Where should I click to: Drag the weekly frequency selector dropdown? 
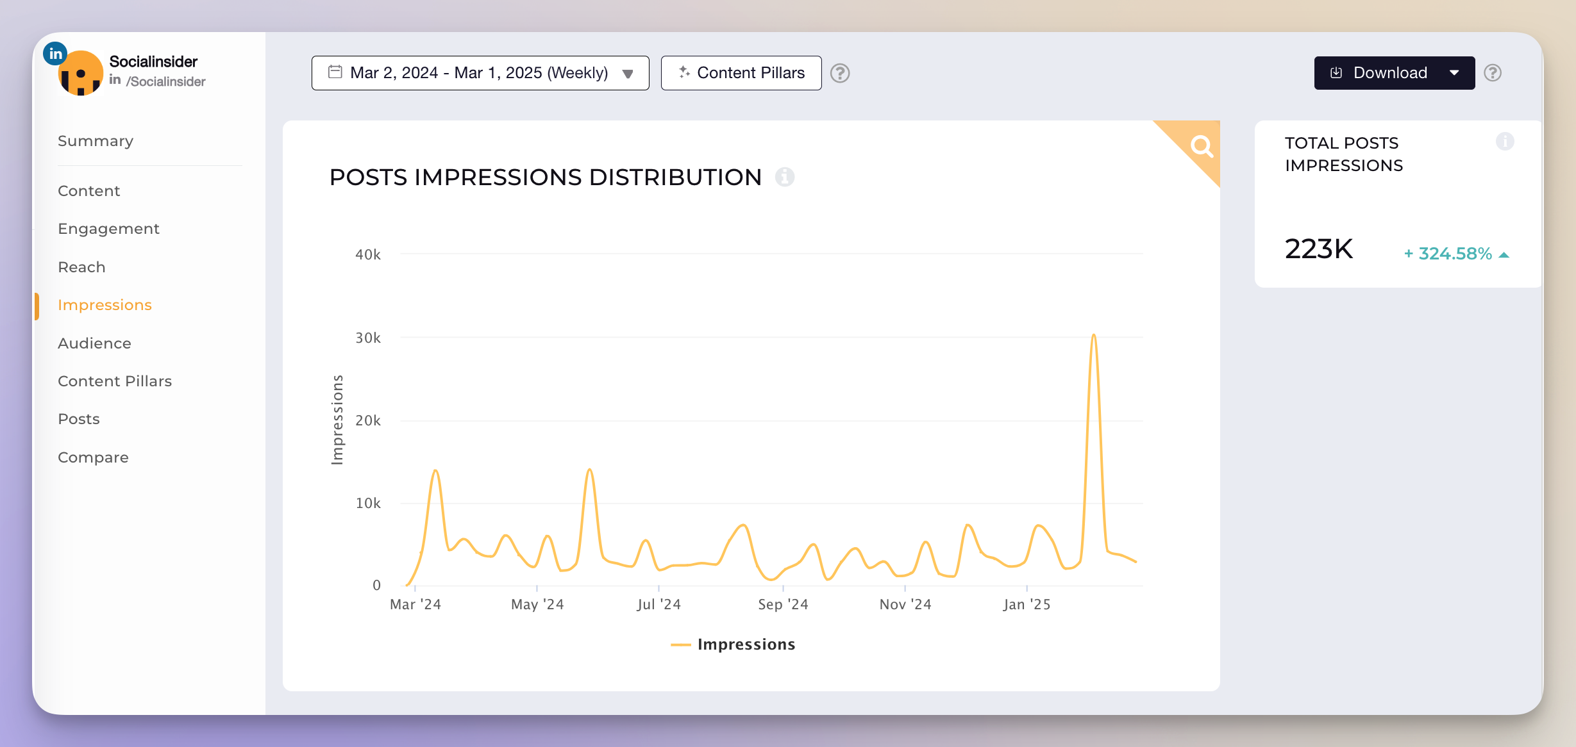628,72
